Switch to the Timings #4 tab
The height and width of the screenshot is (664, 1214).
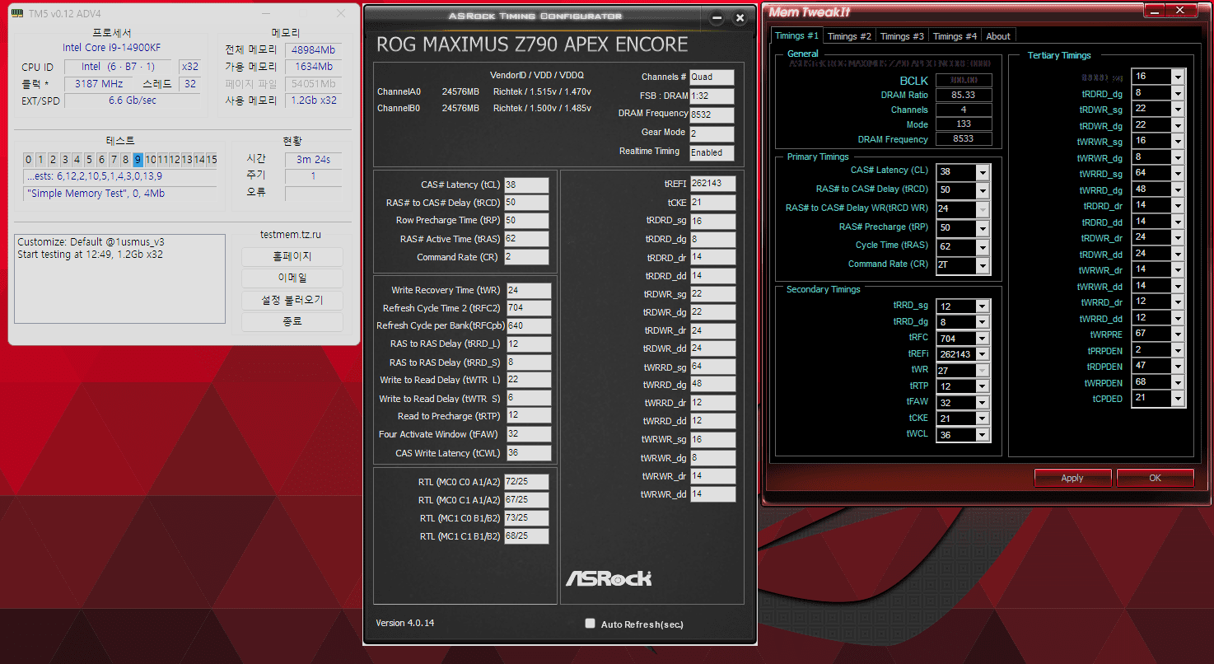coord(955,36)
